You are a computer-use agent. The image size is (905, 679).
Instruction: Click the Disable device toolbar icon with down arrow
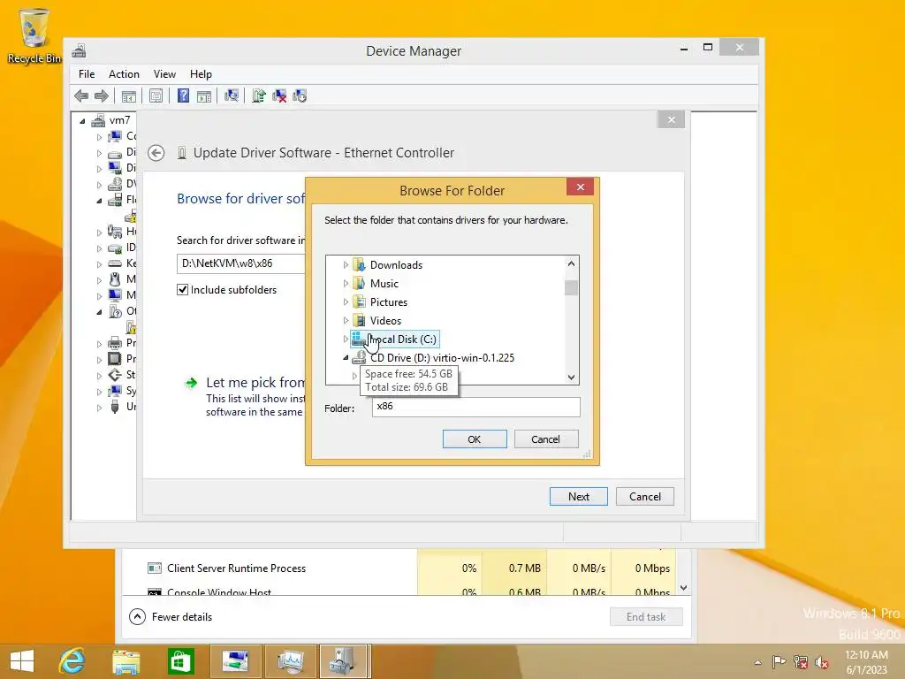300,95
